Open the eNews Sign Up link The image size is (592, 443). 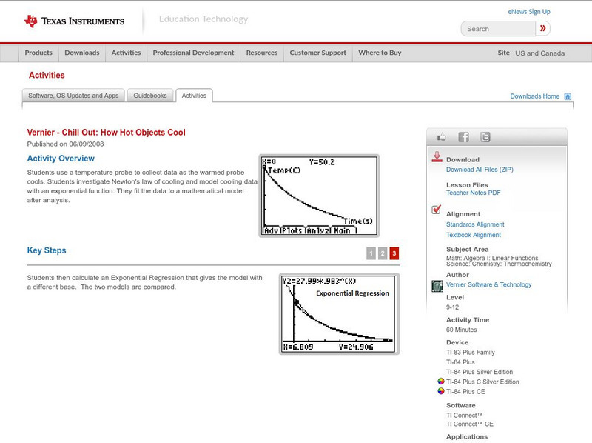tap(529, 12)
